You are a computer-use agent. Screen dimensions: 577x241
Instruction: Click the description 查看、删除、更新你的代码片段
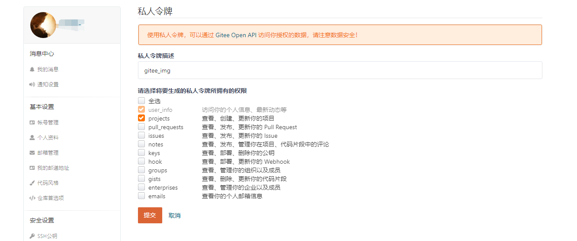point(244,179)
